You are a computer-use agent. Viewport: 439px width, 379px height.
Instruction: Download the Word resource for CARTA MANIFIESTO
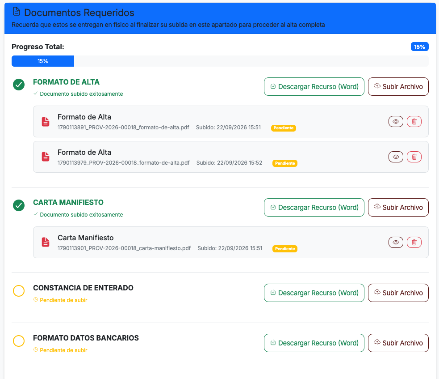click(x=314, y=207)
